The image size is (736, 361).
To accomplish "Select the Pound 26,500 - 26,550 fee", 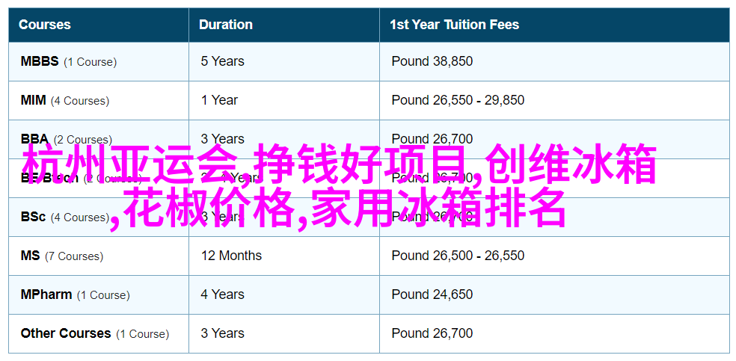I will 458,256.
